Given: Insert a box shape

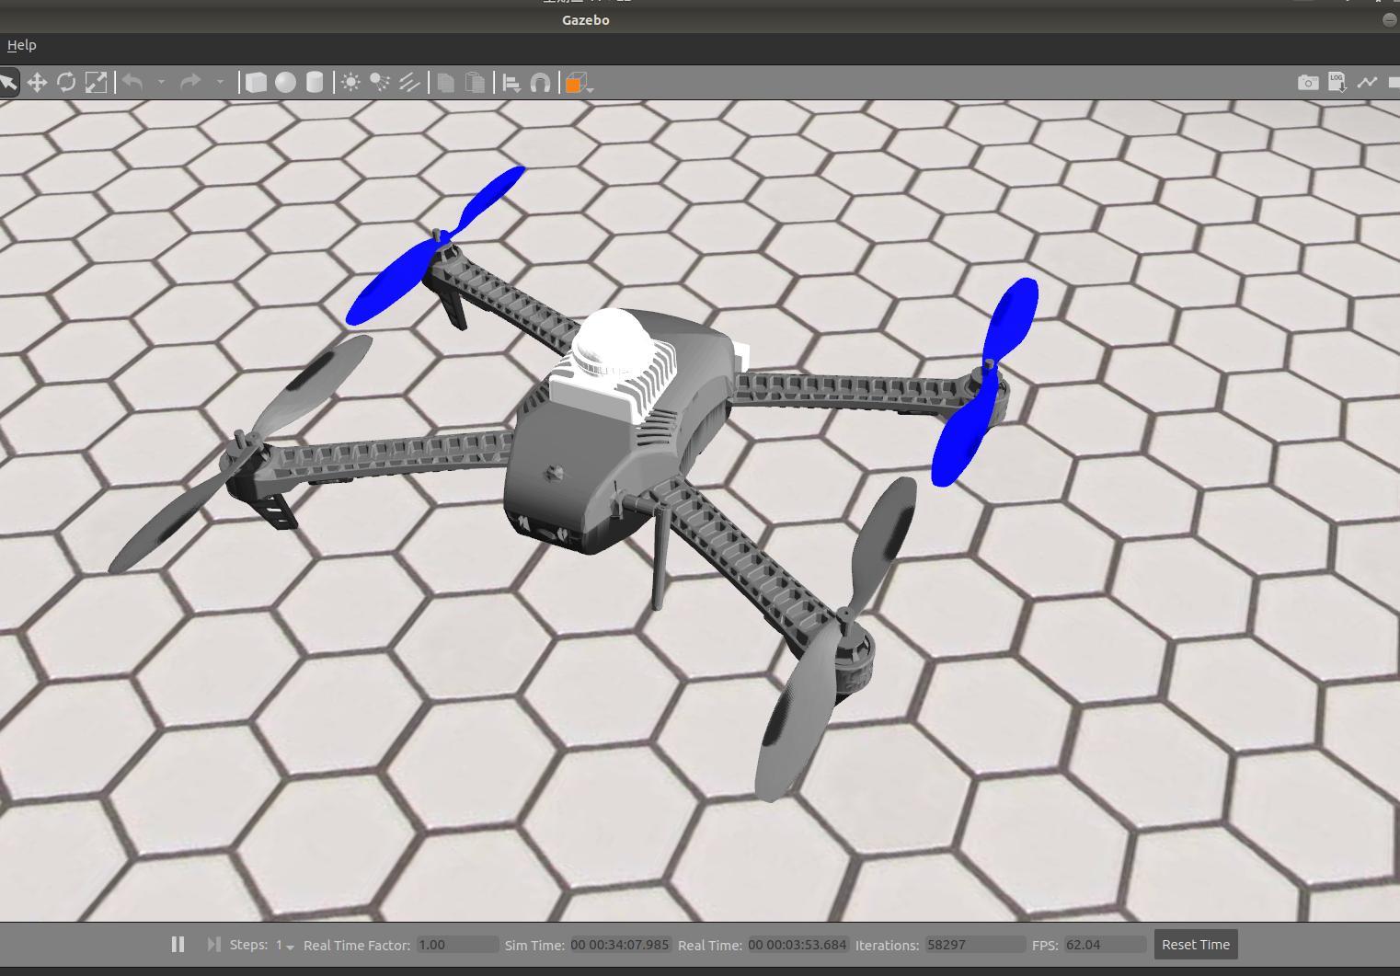Looking at the screenshot, I should [256, 83].
